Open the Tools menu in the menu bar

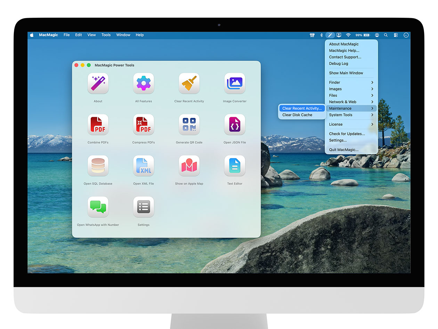click(x=106, y=35)
